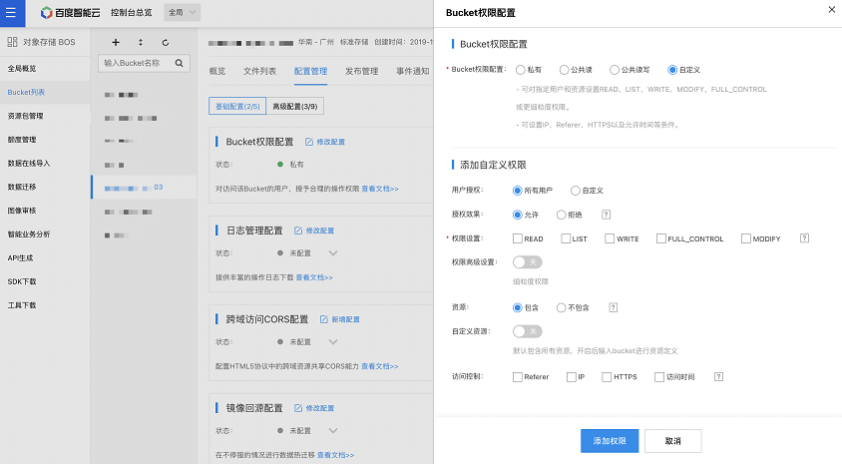Screen dimensions: 842x464
Task: Toggle the 权限高级设置 switch
Action: tap(528, 262)
